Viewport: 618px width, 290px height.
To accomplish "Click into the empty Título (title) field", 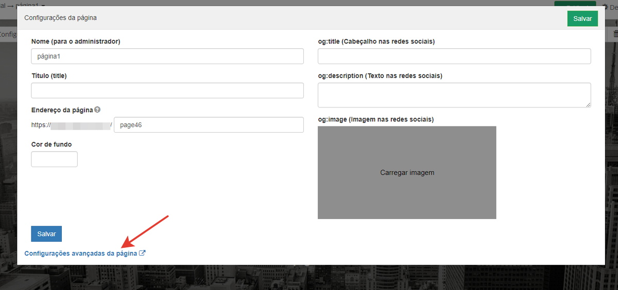I will click(x=167, y=90).
